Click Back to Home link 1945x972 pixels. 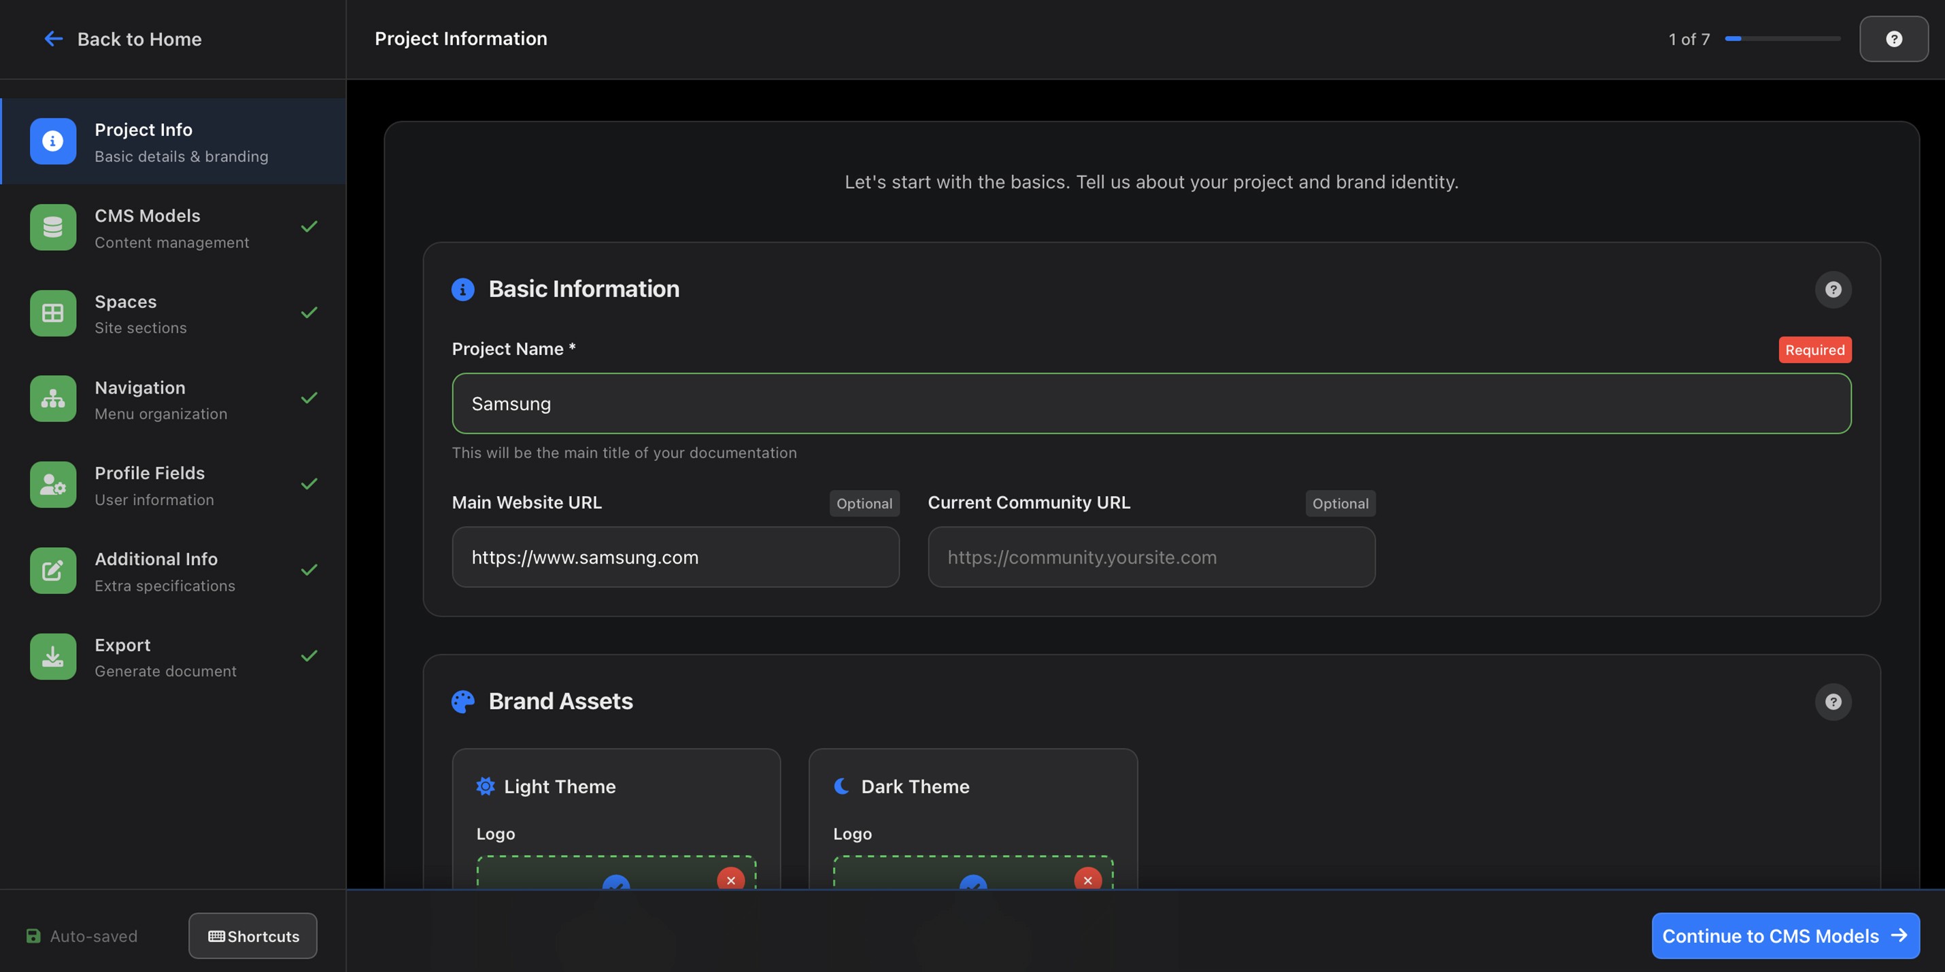tap(123, 39)
